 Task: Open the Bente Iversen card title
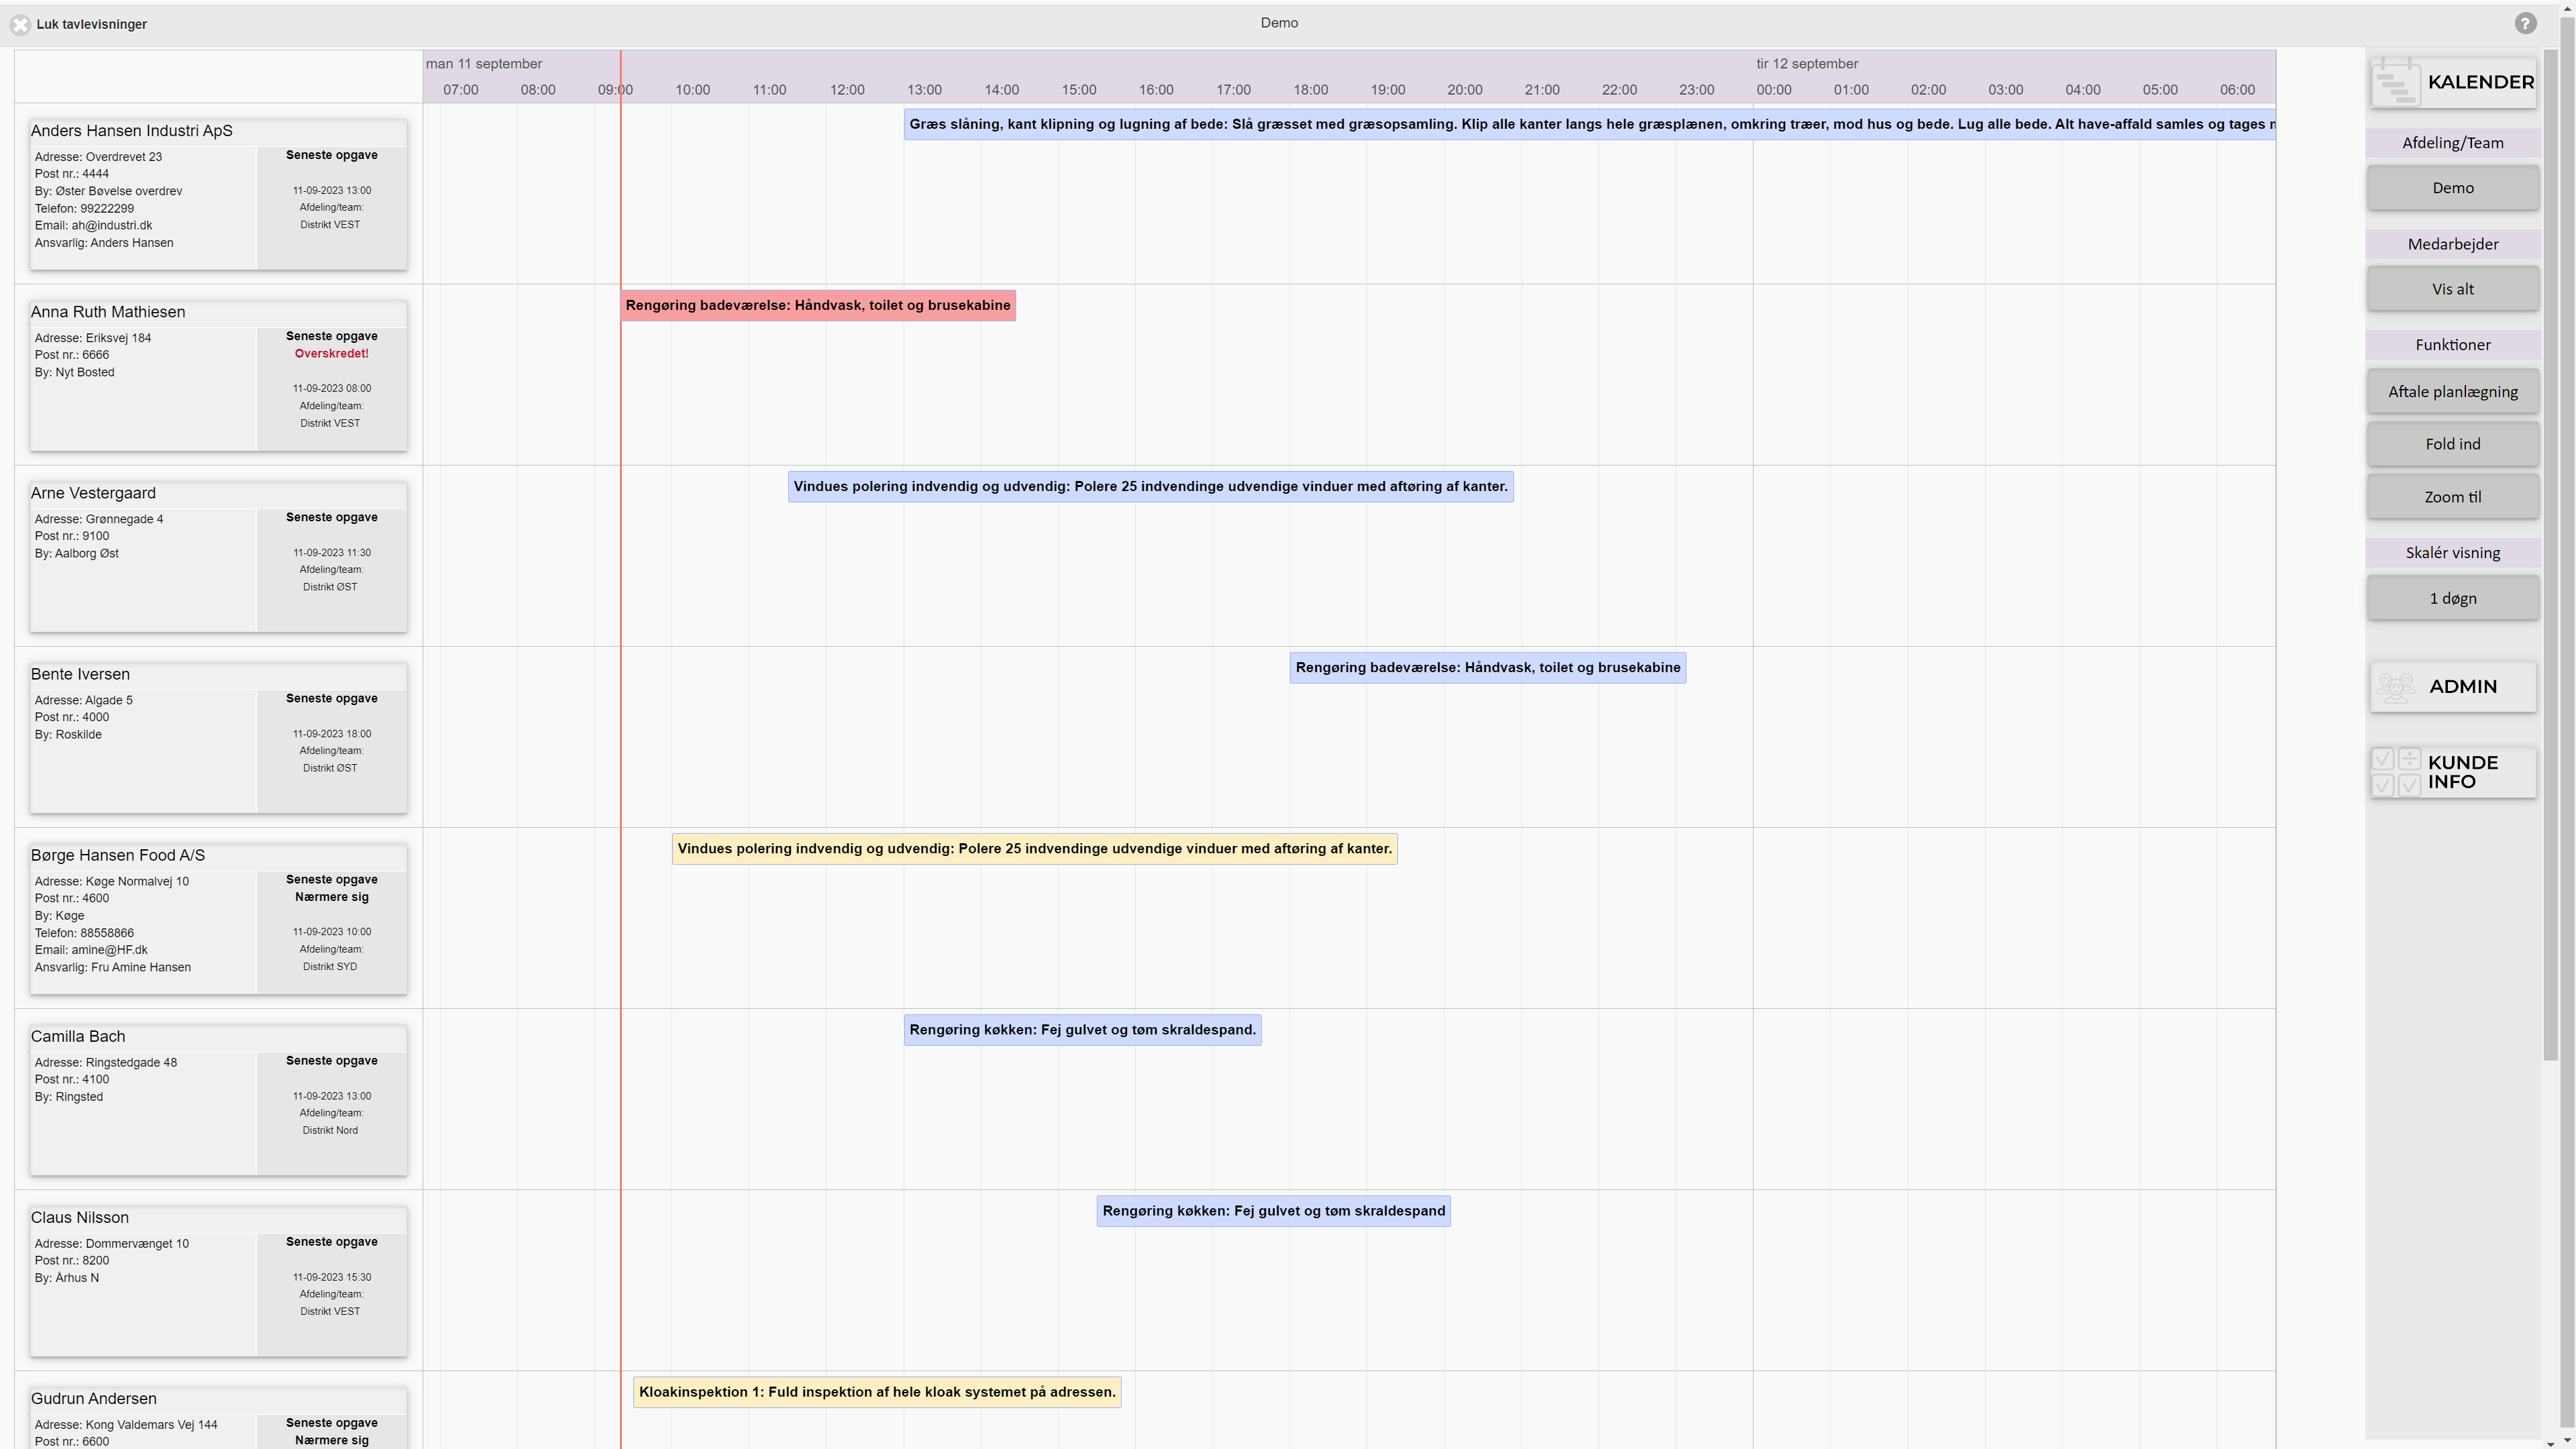tap(80, 674)
